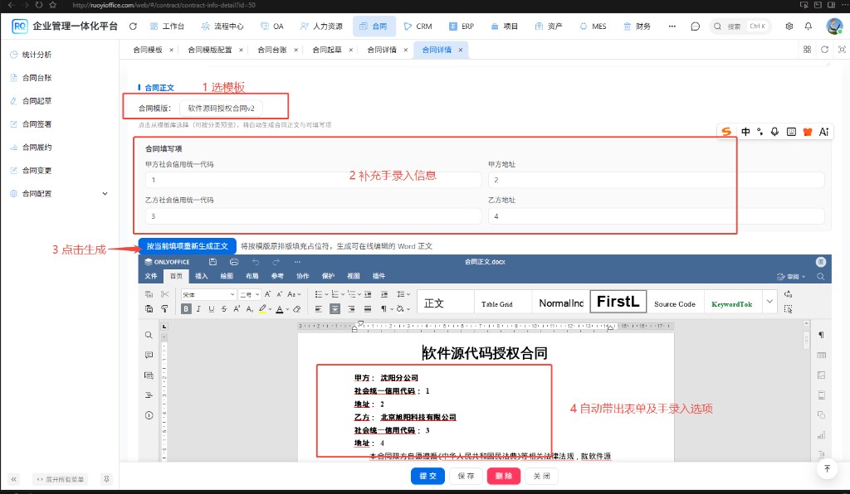The width and height of the screenshot is (850, 494).
Task: Click 关闭 button at bottom
Action: point(541,476)
